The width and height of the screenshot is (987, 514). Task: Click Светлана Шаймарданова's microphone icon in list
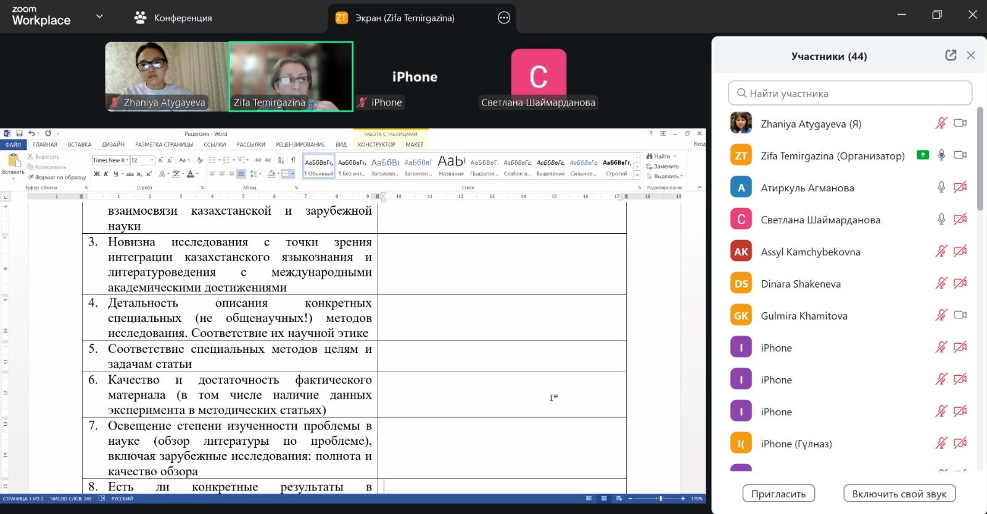click(x=941, y=219)
